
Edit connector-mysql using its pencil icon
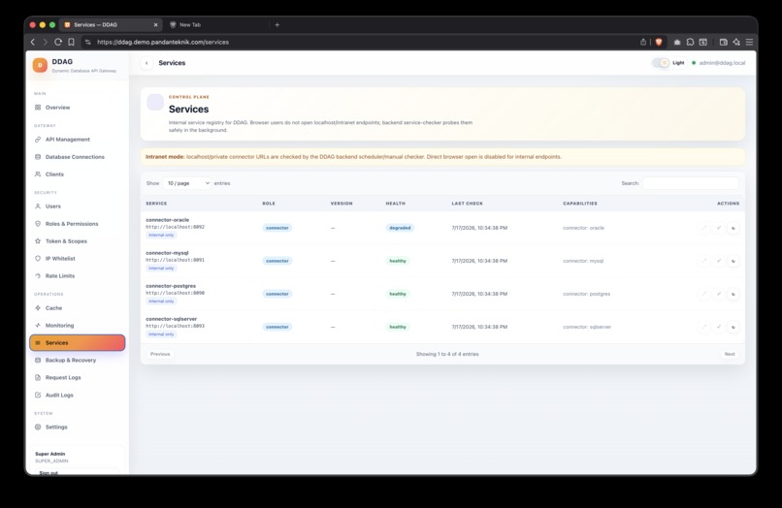point(703,261)
